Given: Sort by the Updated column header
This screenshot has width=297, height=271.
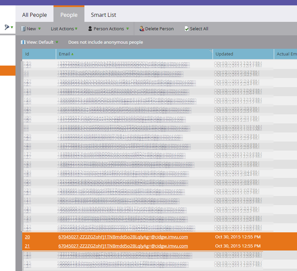Looking at the screenshot, I should pos(224,54).
